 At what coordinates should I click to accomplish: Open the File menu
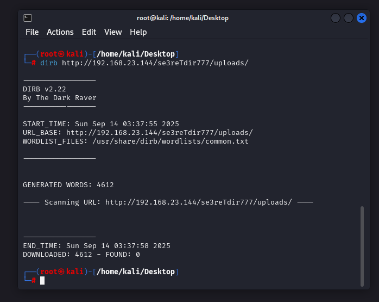(32, 32)
